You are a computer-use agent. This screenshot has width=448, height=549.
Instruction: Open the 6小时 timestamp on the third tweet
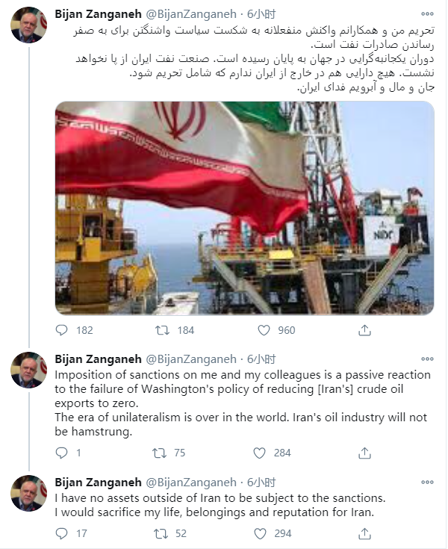click(x=261, y=482)
